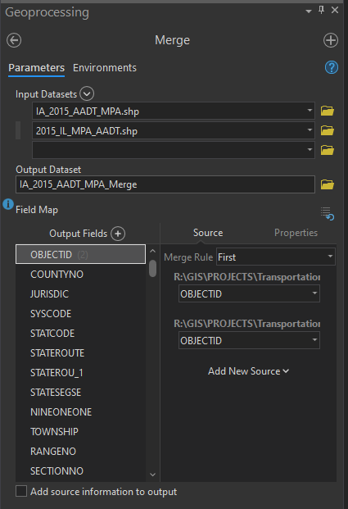
Task: Select the COUNTYNO output field
Action: click(x=80, y=275)
